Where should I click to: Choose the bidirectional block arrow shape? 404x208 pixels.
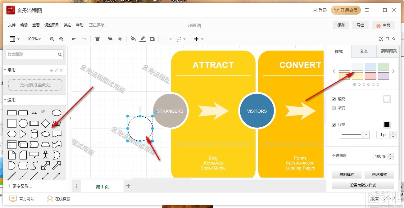pyautogui.click(x=45, y=165)
